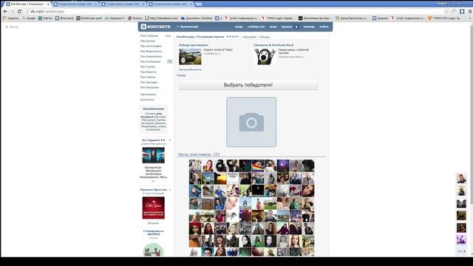This screenshot has width=473, height=266.
Task: Click the screaming ghost cartoon ad thumbnail
Action: [x=265, y=57]
